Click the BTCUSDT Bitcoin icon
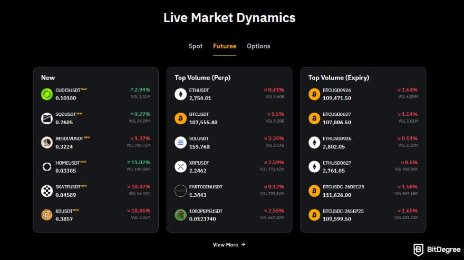 [180, 118]
